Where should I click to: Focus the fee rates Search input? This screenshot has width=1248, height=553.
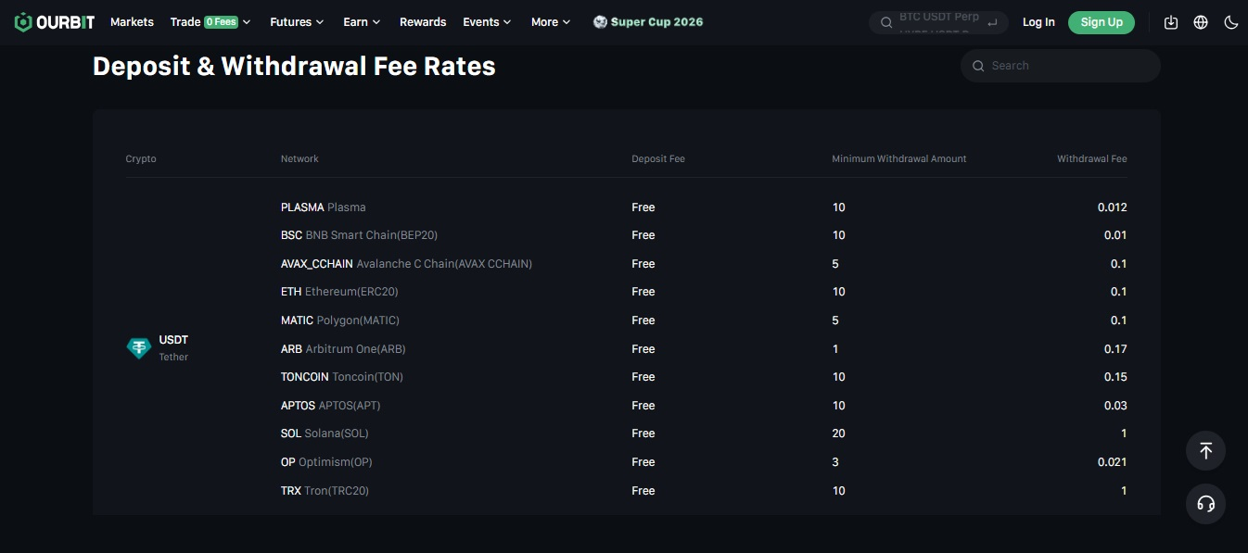[1061, 66]
